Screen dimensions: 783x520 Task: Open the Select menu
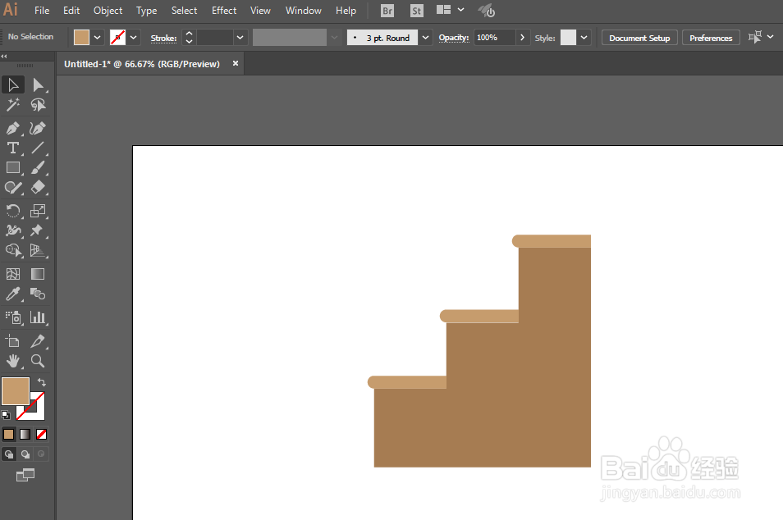185,11
